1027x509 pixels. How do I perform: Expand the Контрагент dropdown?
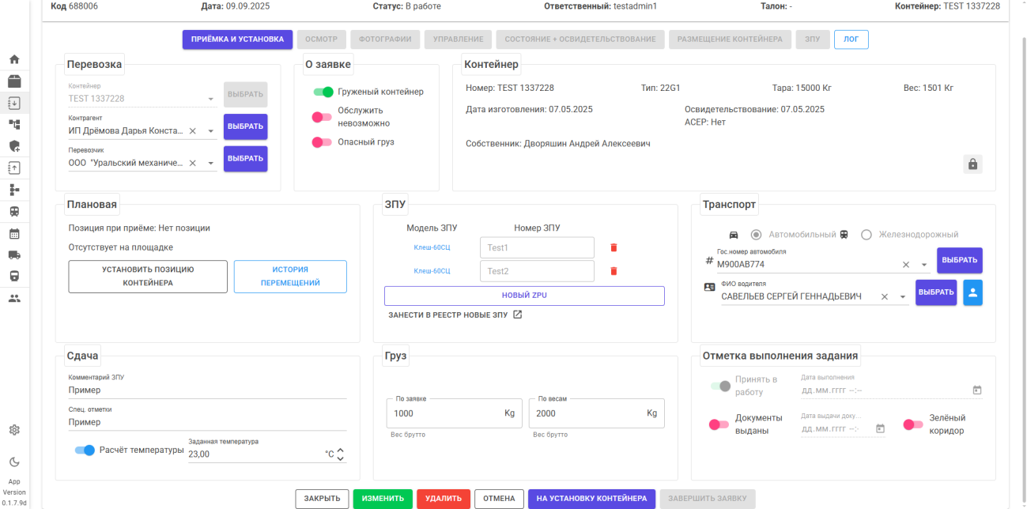click(211, 131)
